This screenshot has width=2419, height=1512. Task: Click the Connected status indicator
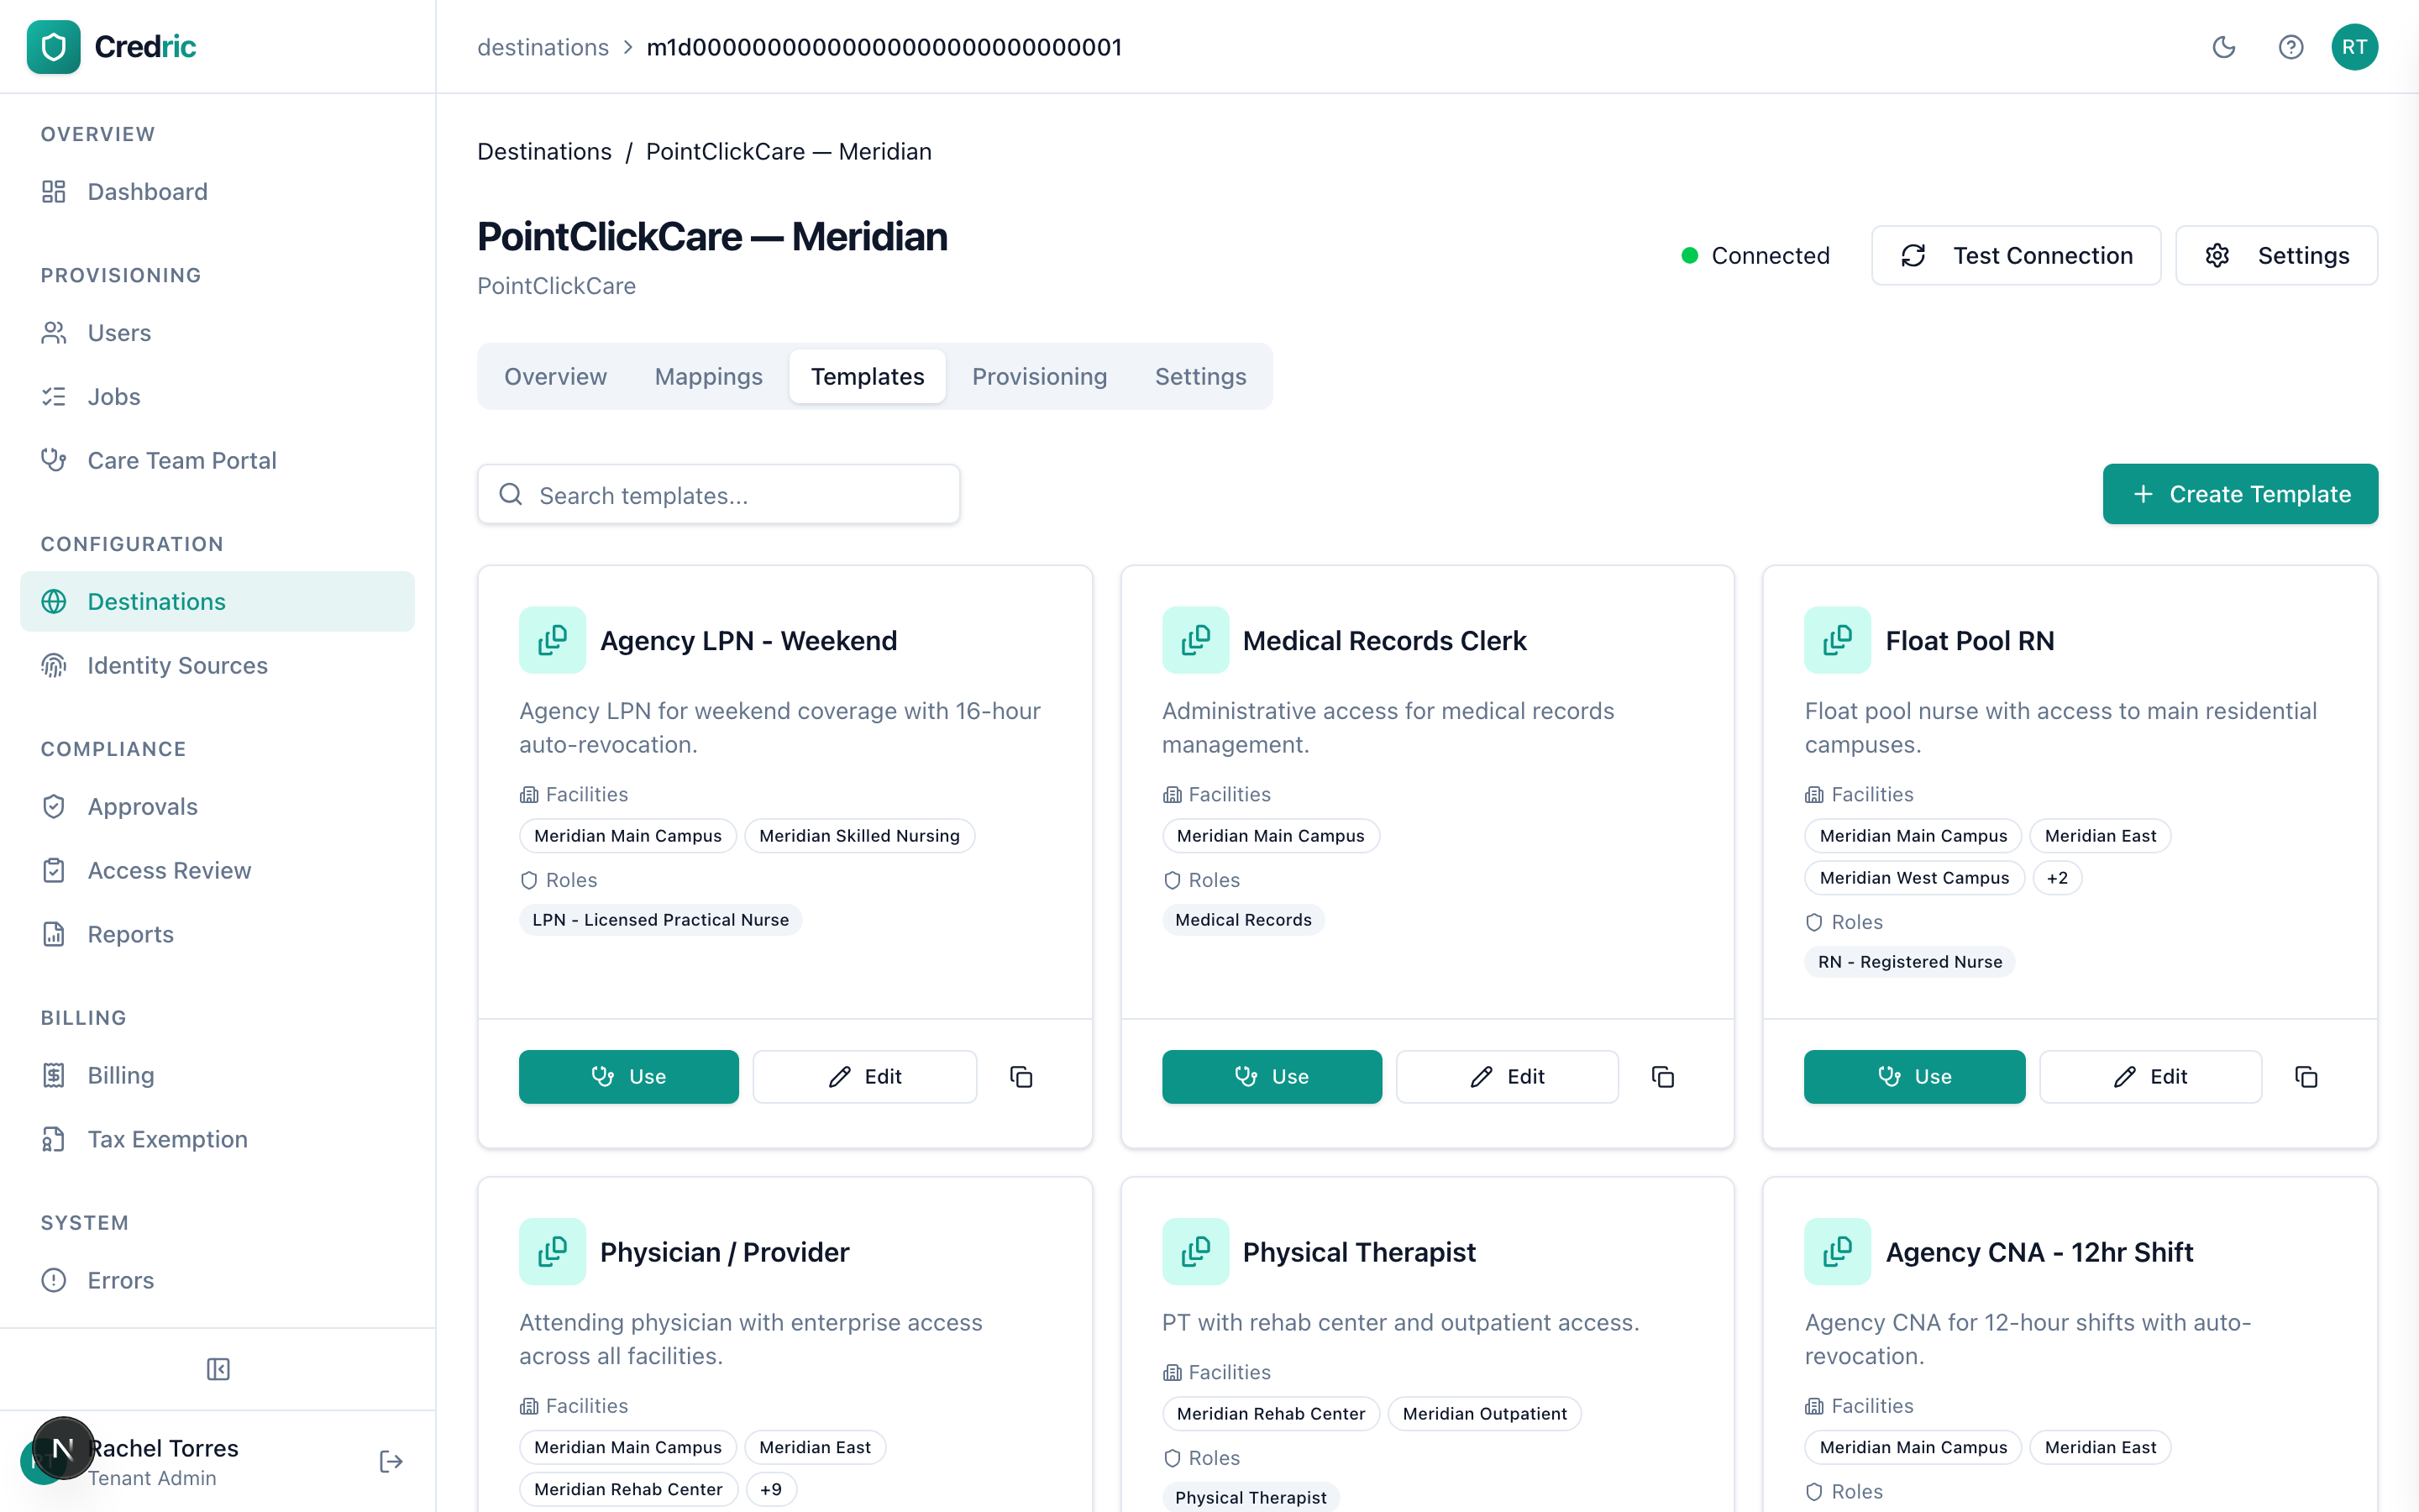[1755, 256]
